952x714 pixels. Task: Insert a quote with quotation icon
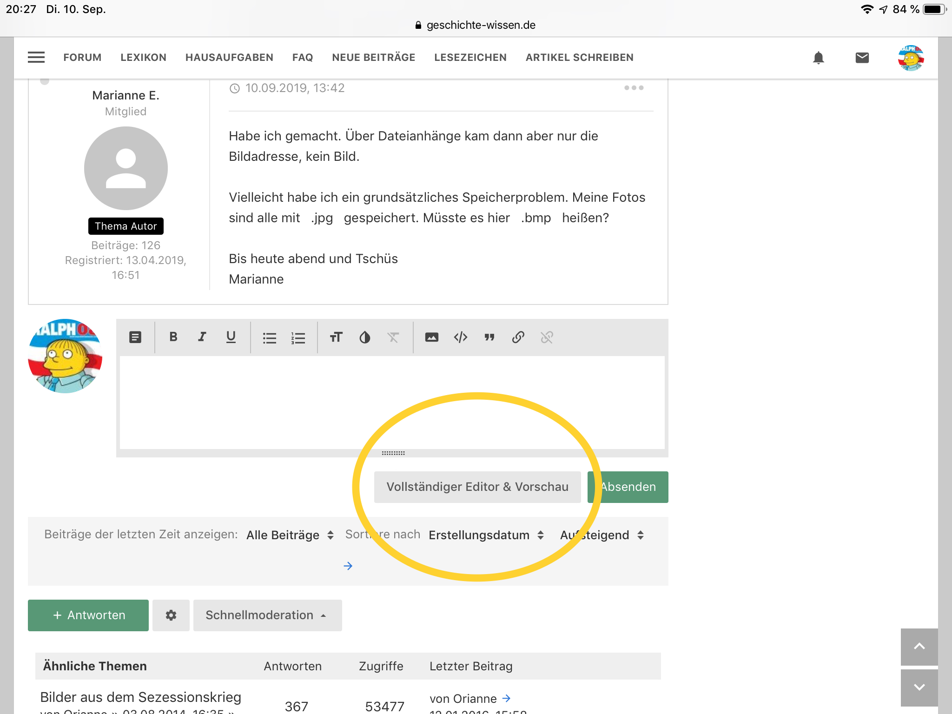(x=489, y=337)
